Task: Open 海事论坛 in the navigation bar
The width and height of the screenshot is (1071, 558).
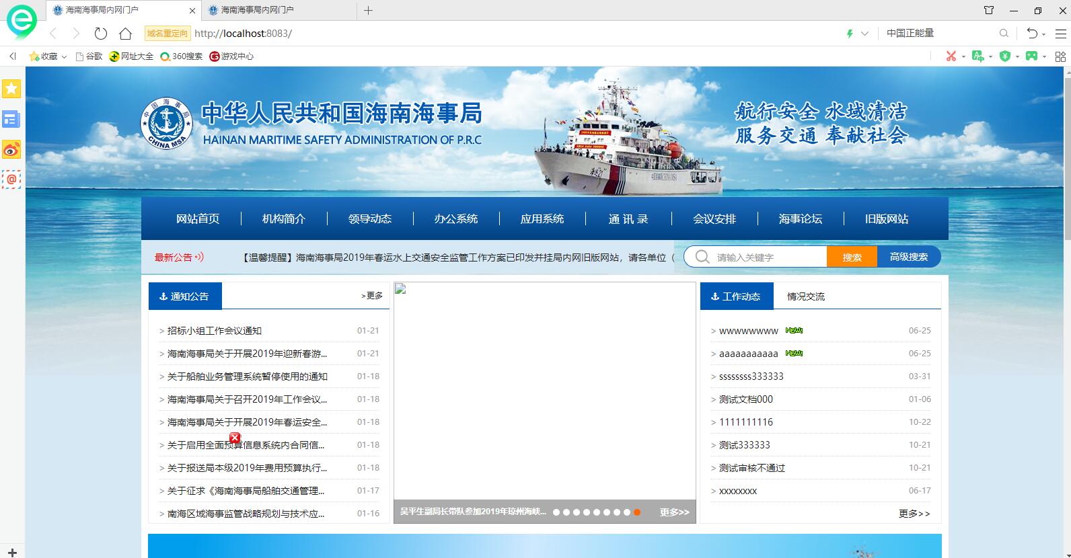Action: click(x=801, y=218)
